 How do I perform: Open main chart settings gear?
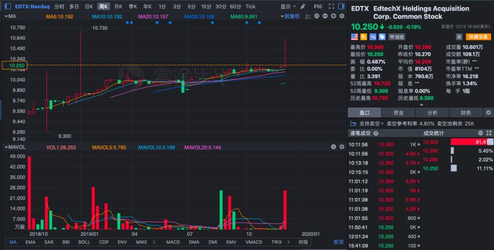point(342,16)
